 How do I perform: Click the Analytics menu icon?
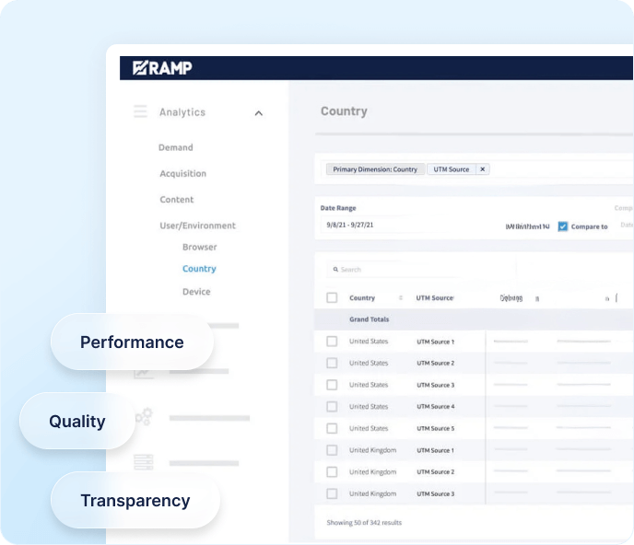click(x=140, y=112)
